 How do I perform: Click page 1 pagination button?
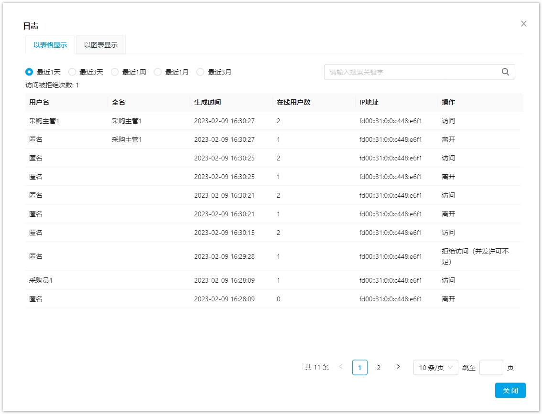click(x=360, y=368)
